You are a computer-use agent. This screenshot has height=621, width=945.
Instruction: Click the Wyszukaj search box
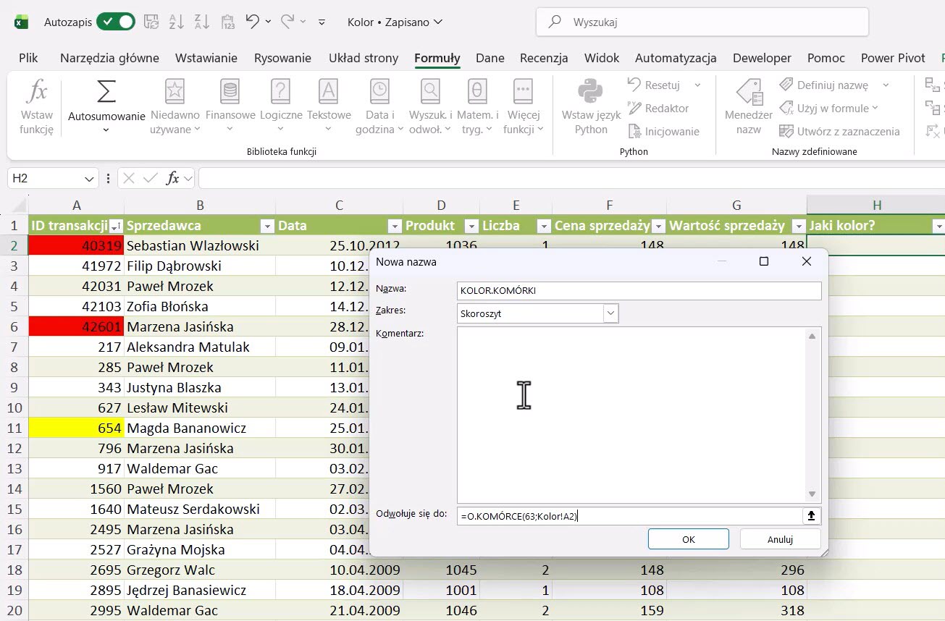click(702, 22)
